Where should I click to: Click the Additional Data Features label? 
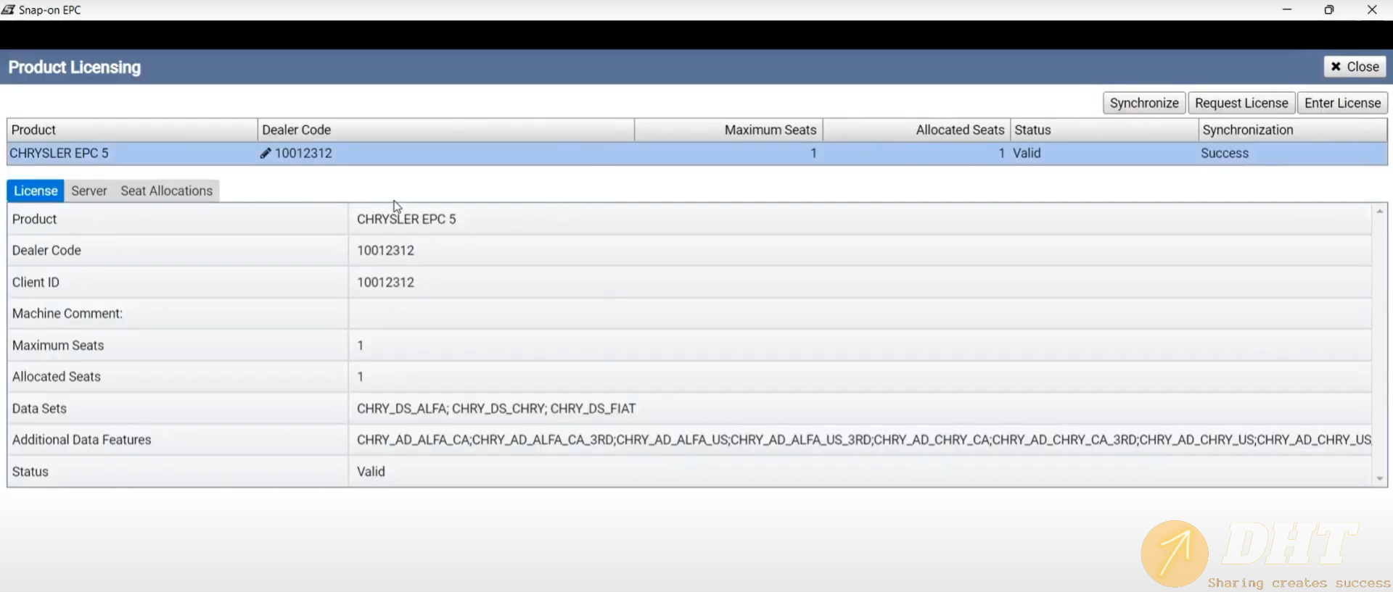pos(81,439)
